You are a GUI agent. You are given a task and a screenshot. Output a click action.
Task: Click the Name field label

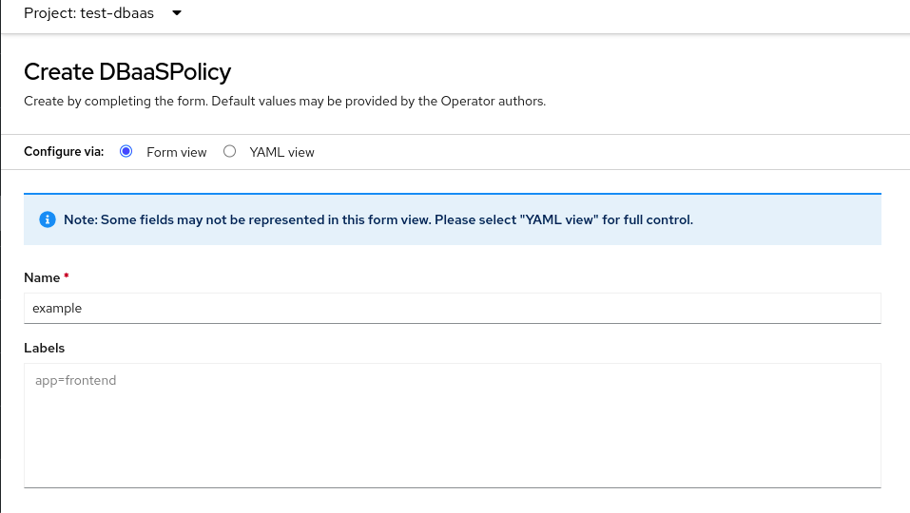[x=42, y=277]
